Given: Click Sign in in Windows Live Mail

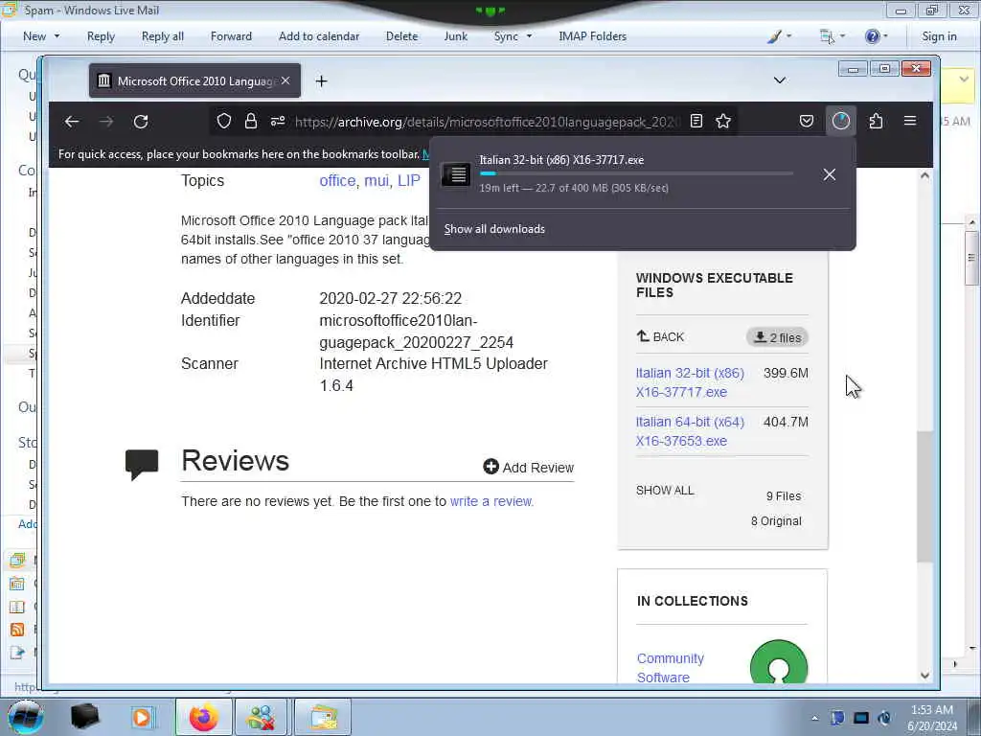Looking at the screenshot, I should coord(939,36).
